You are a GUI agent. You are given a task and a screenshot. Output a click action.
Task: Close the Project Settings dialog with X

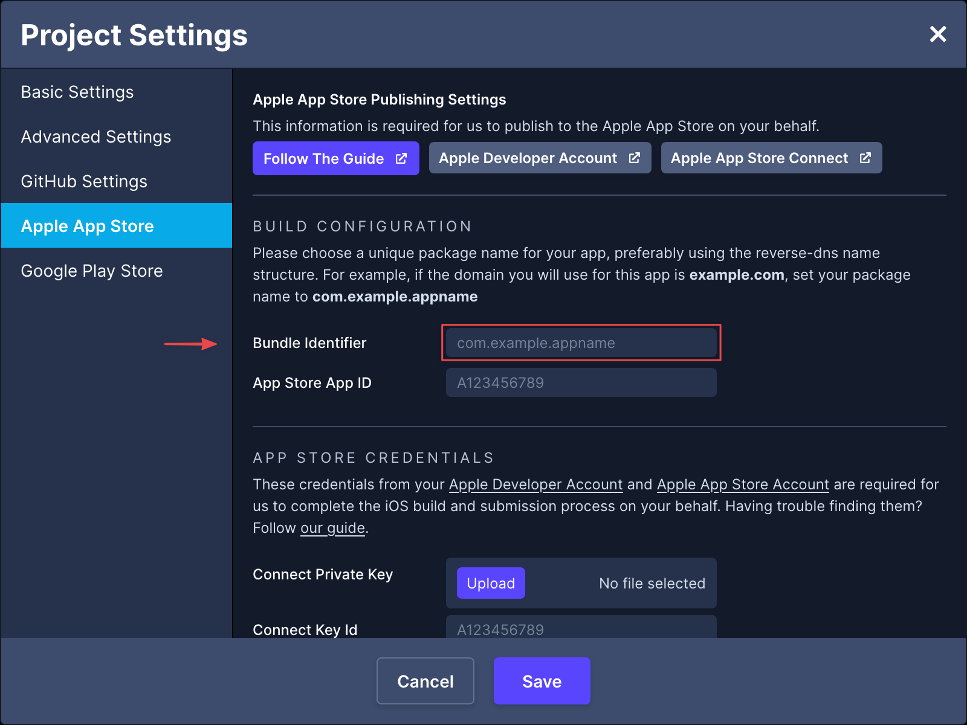click(x=937, y=34)
